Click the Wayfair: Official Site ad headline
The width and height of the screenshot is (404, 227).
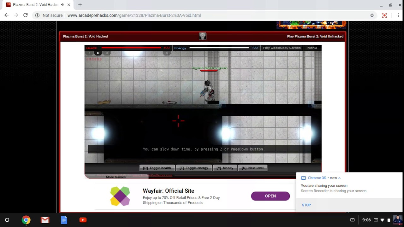168,191
